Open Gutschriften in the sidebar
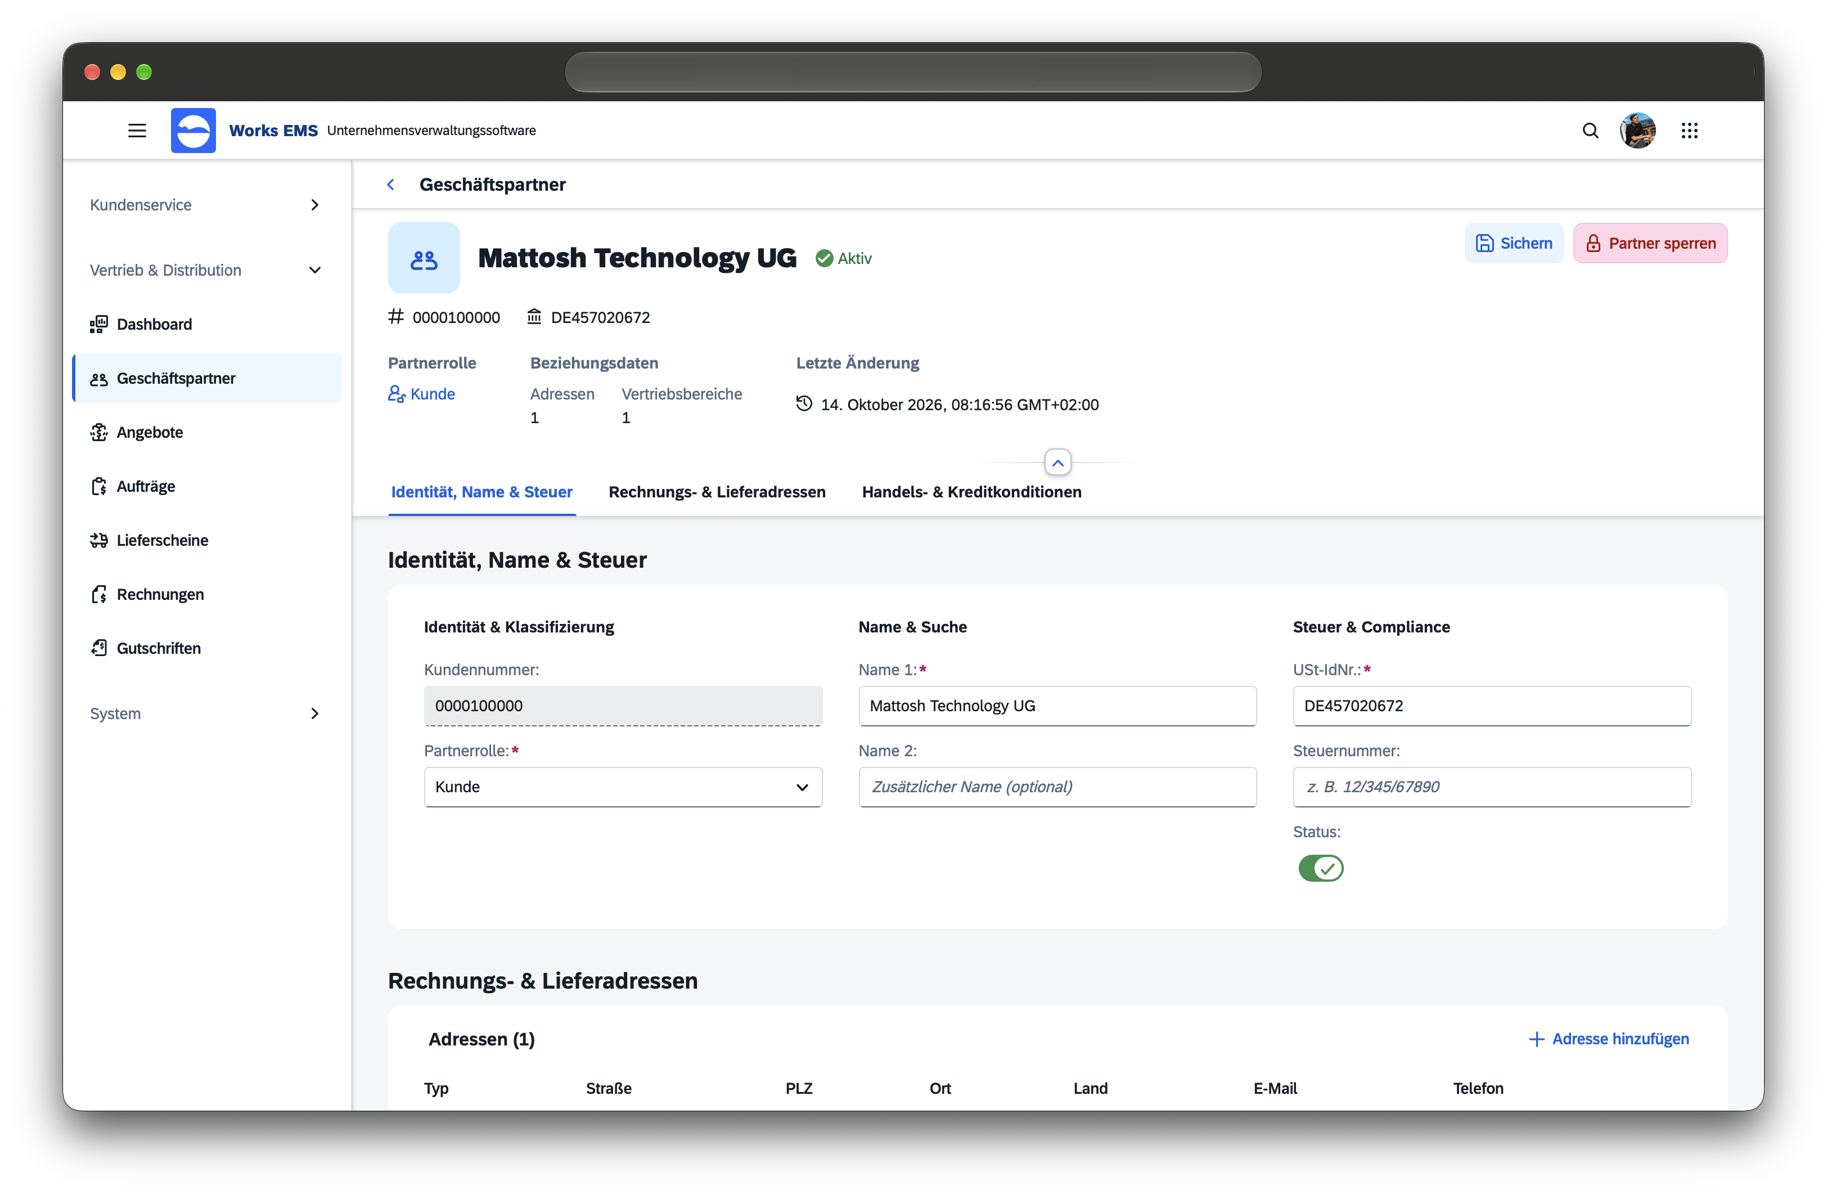1827x1194 pixels. (x=207, y=648)
